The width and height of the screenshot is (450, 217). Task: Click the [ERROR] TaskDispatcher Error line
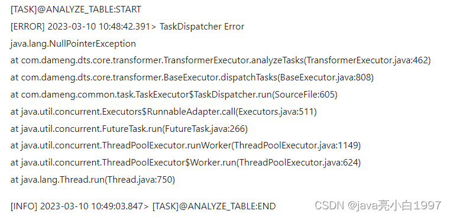click(x=127, y=27)
